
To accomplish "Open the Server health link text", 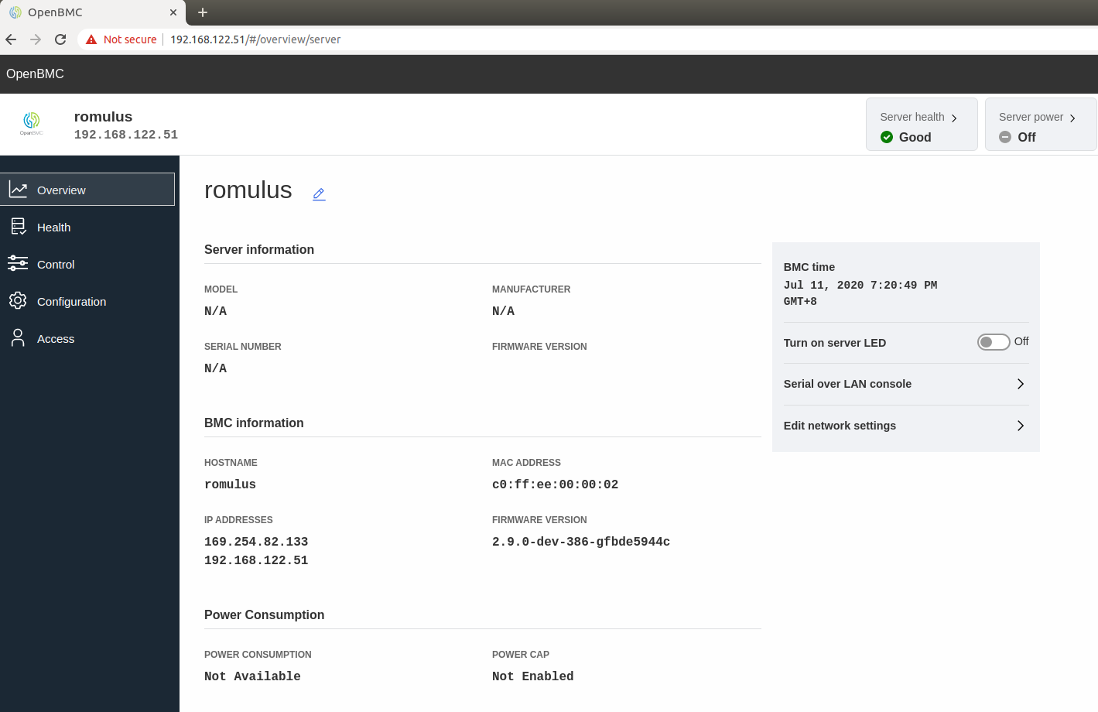I will [912, 117].
